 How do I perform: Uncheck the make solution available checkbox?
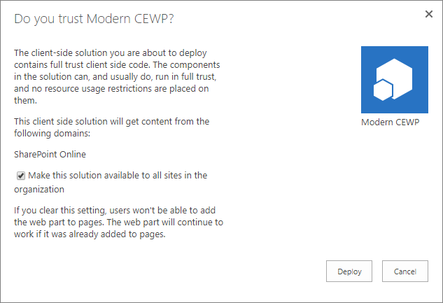point(21,176)
